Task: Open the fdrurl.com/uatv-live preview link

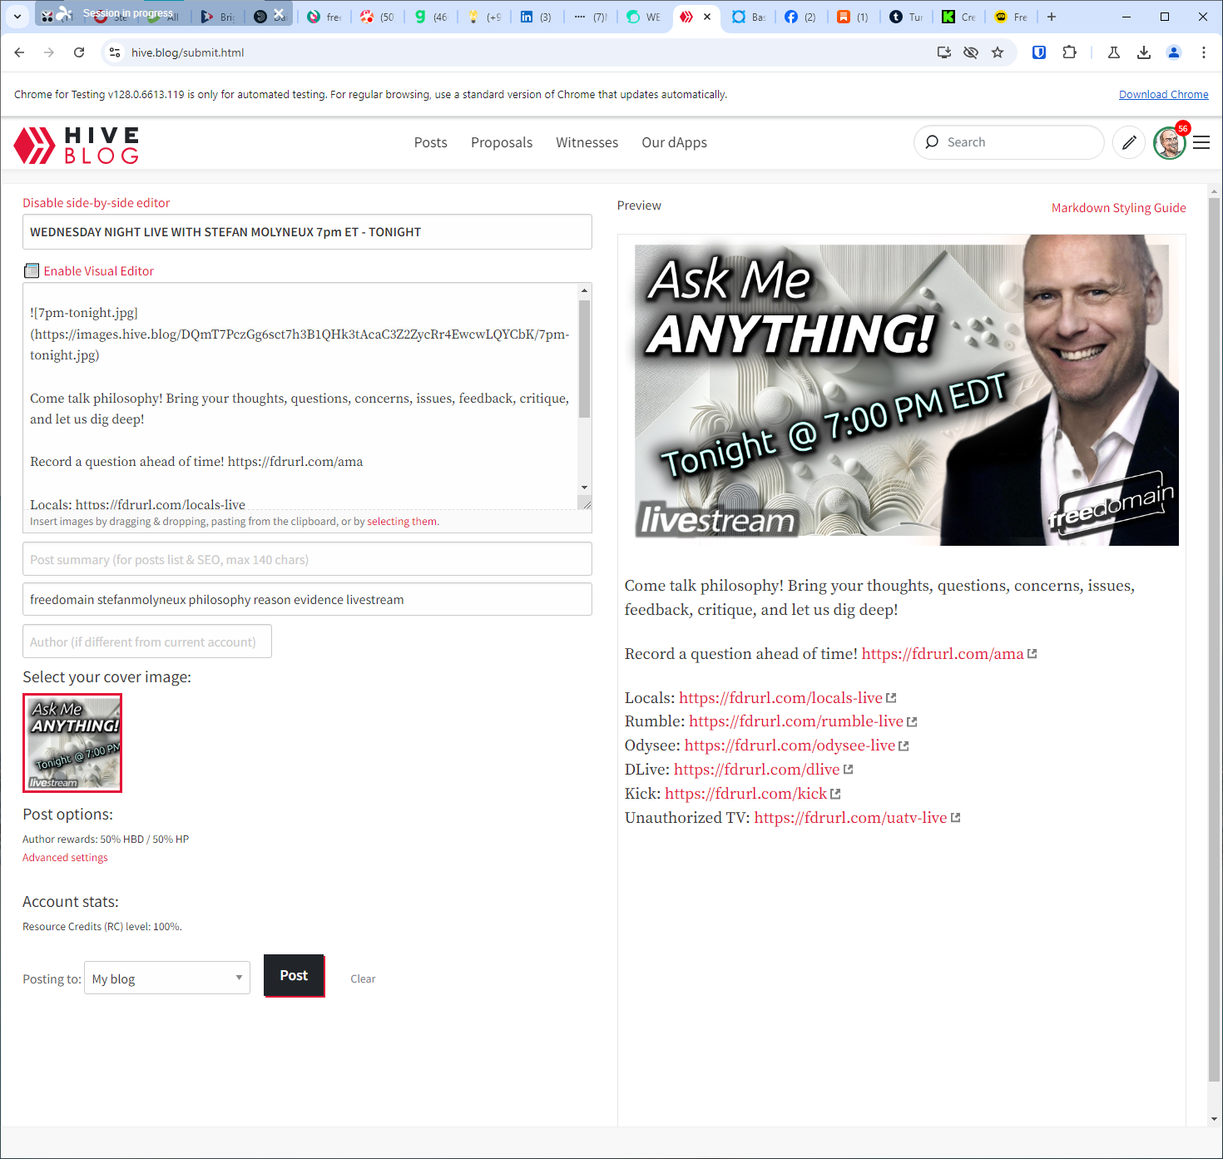Action: [x=850, y=818]
